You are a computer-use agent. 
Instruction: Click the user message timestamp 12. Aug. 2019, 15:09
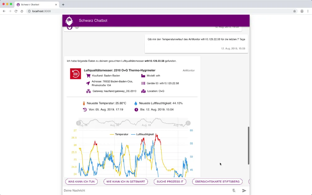(233, 49)
